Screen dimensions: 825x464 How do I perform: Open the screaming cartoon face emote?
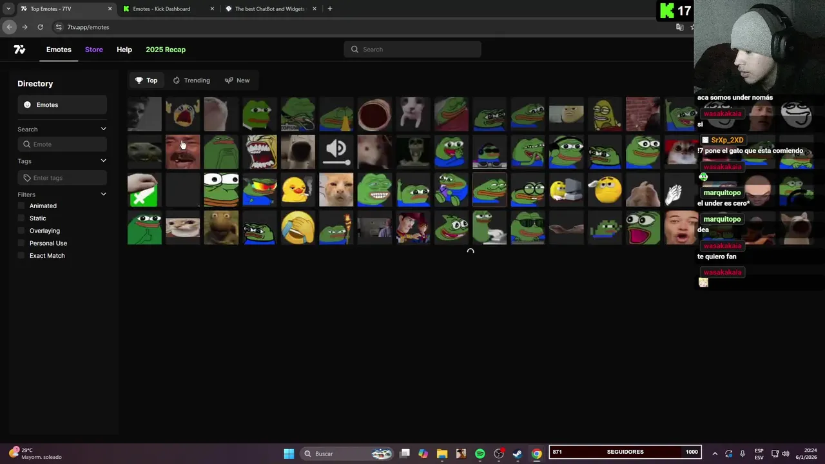coord(259,152)
